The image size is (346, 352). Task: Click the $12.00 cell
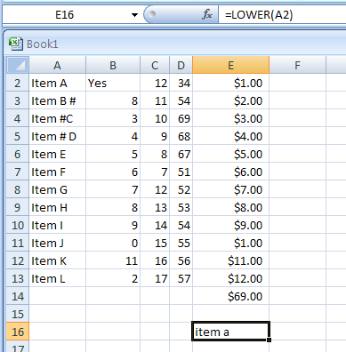(x=230, y=278)
